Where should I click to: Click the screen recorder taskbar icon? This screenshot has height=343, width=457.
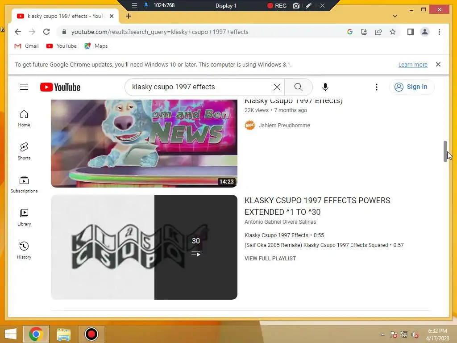click(91, 334)
